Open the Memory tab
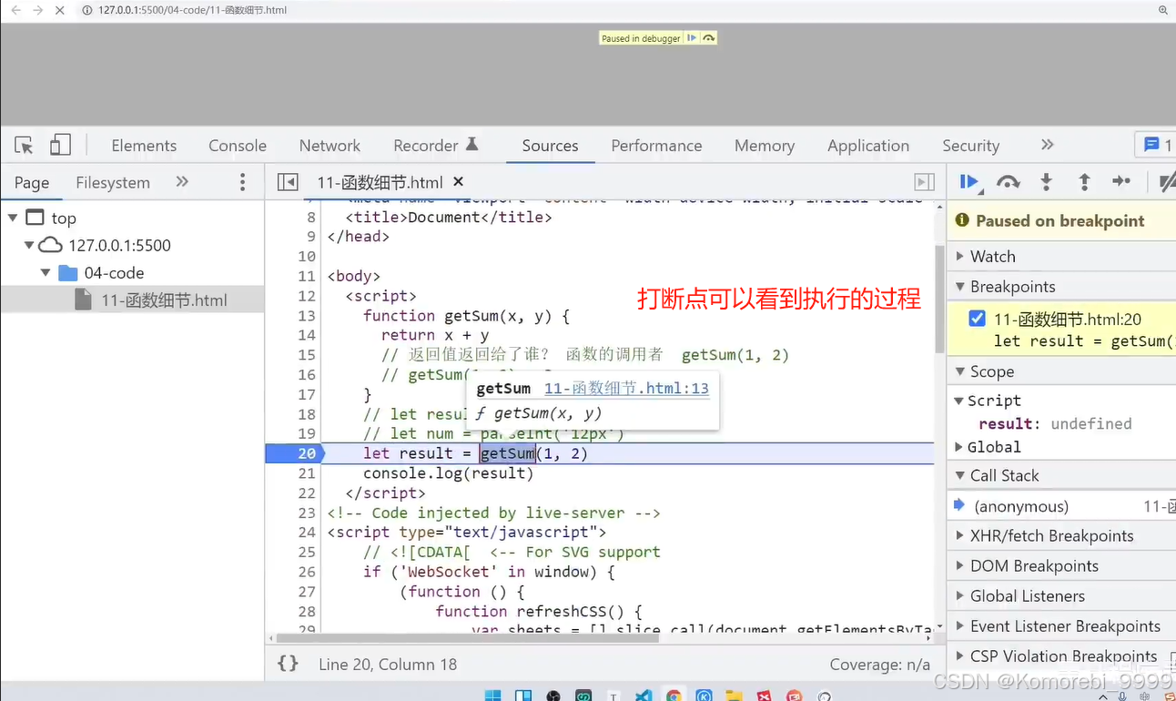 pyautogui.click(x=765, y=146)
